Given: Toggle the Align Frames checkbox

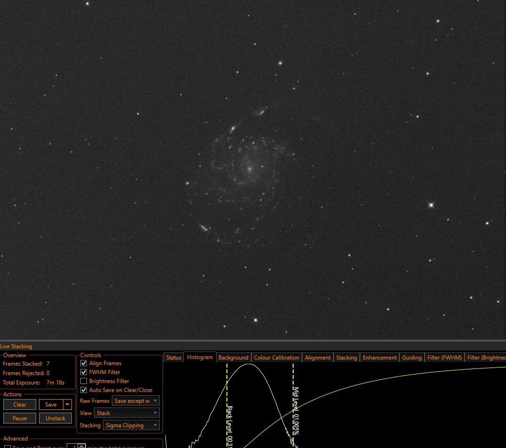Looking at the screenshot, I should (x=84, y=363).
